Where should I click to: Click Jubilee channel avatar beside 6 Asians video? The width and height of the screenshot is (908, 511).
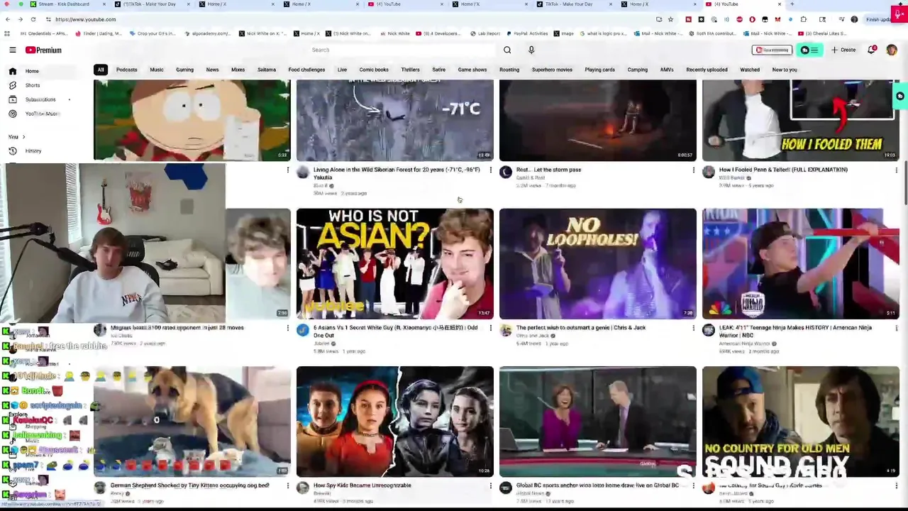[x=303, y=330]
